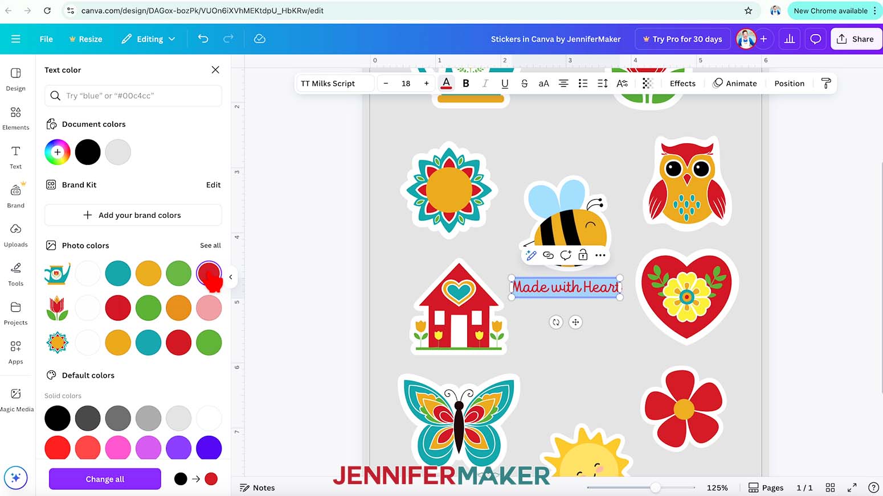Click the rotate handle below the text

556,322
